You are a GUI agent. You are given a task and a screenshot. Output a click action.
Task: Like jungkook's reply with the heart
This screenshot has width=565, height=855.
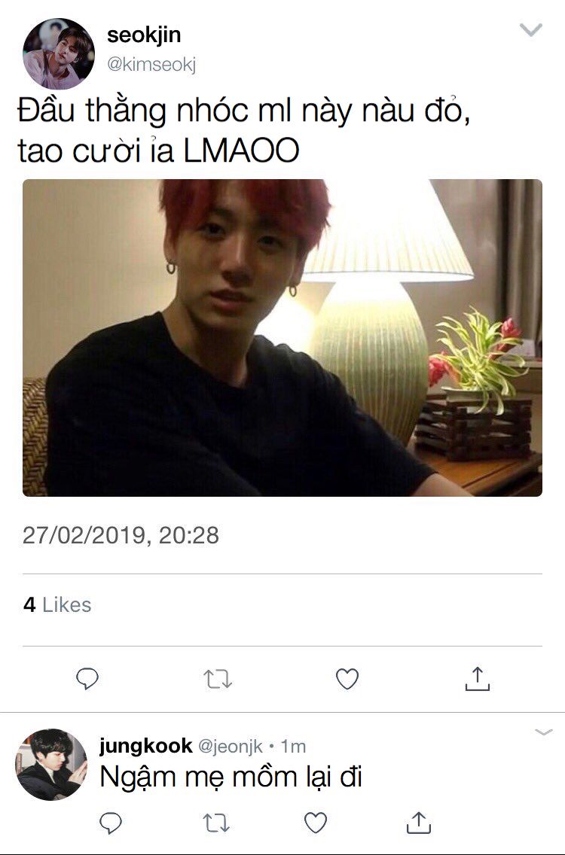pyautogui.click(x=316, y=823)
